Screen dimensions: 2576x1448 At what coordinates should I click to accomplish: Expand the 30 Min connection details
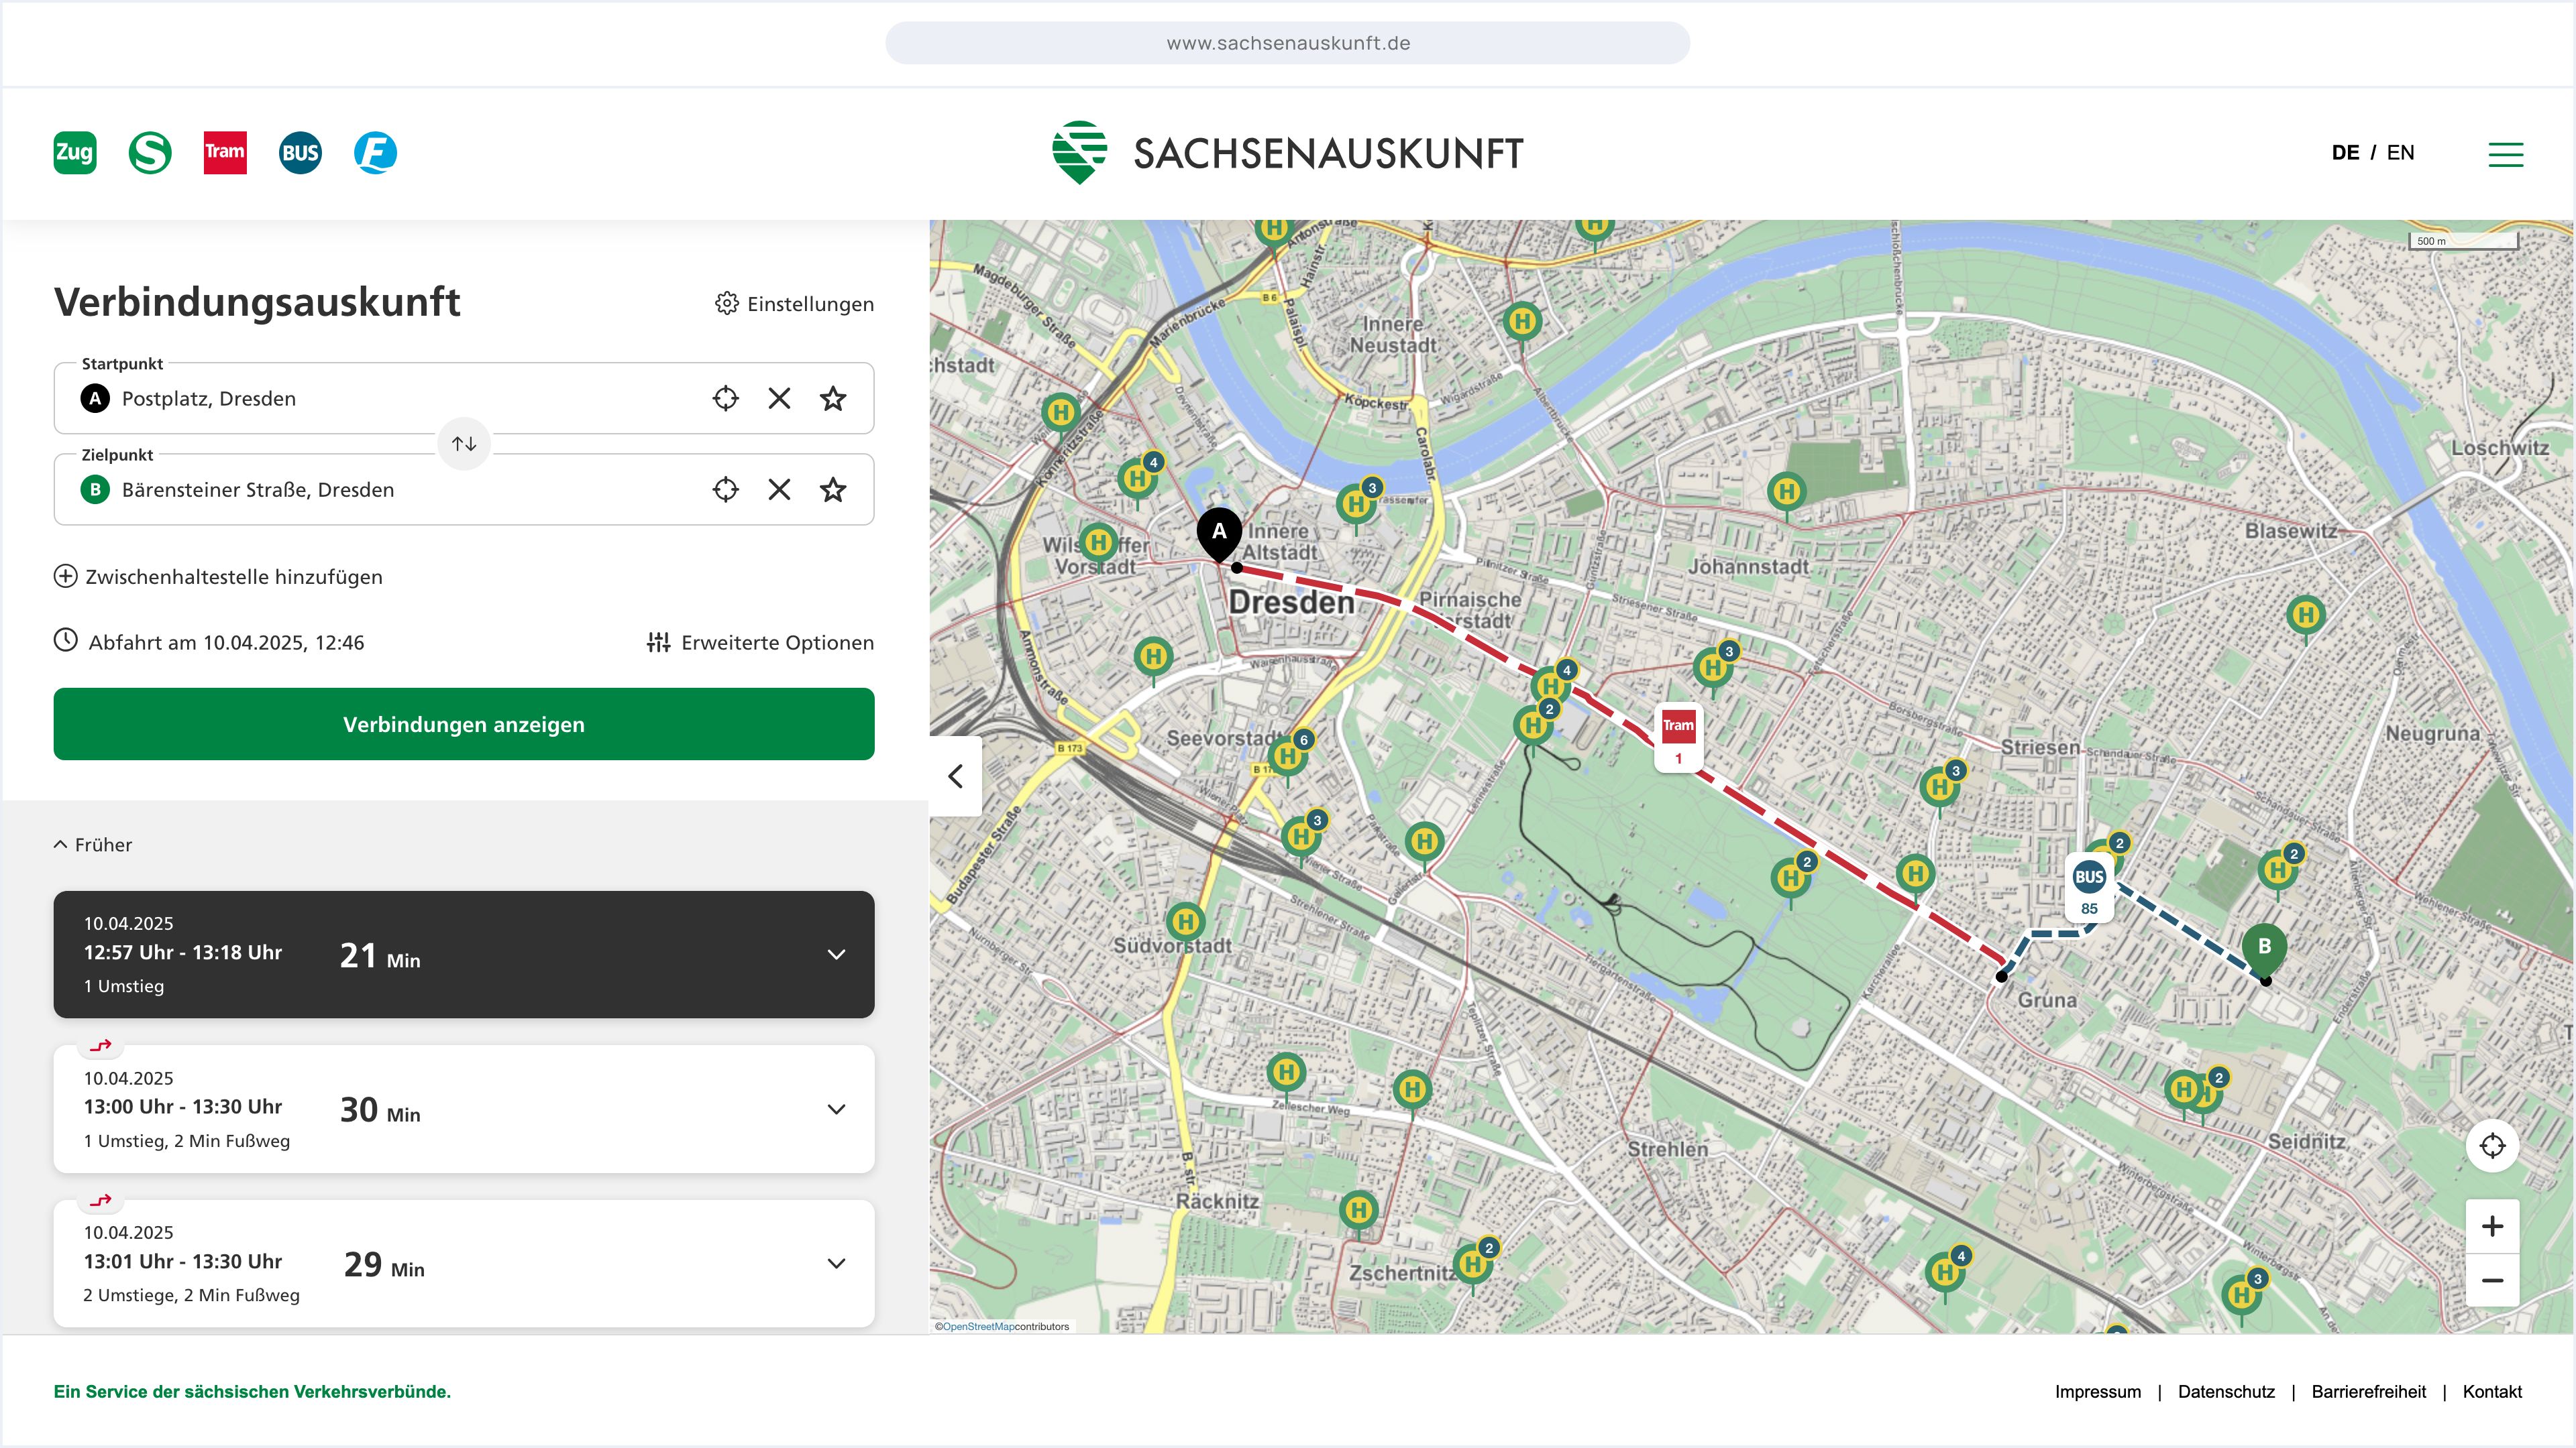tap(837, 1109)
